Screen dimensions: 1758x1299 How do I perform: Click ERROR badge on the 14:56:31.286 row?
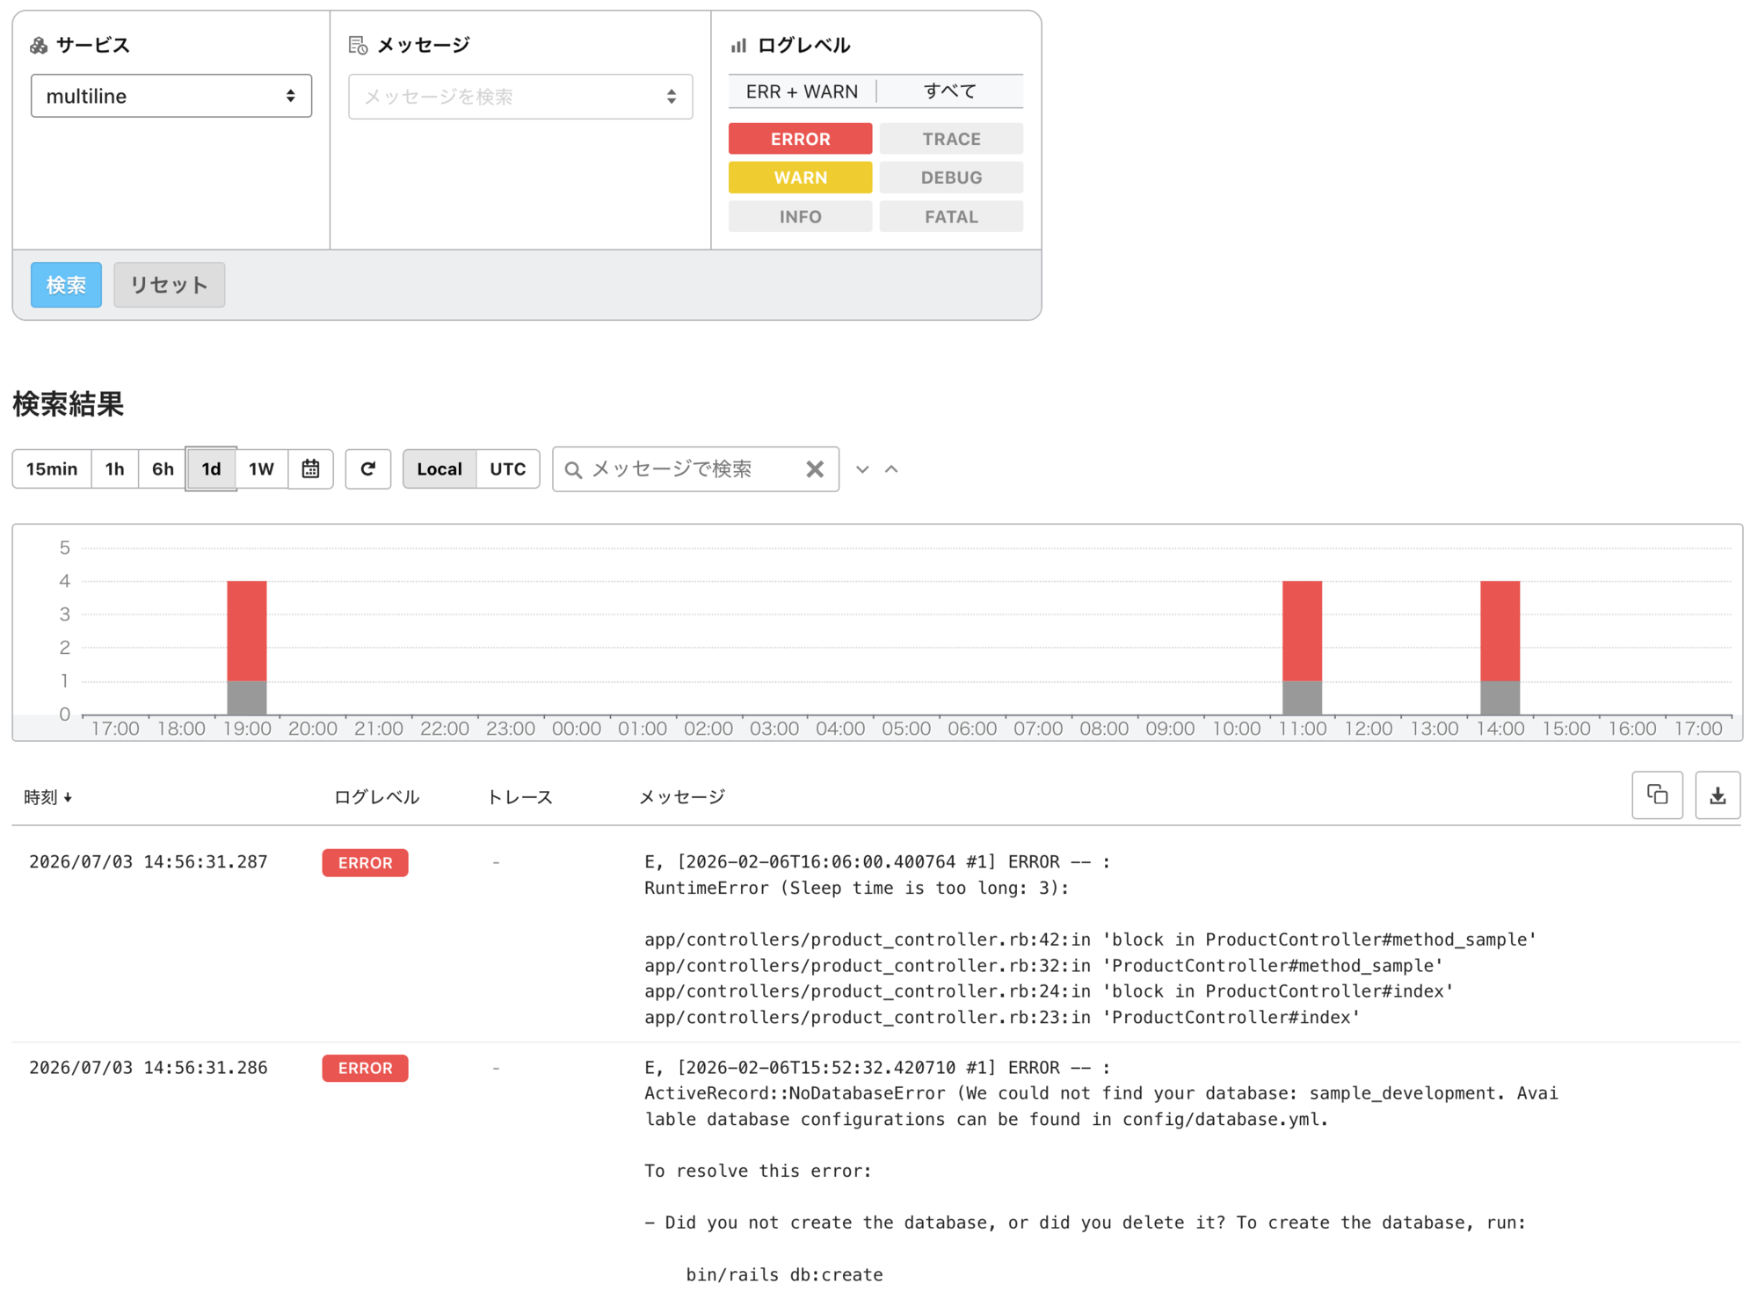pos(365,1068)
